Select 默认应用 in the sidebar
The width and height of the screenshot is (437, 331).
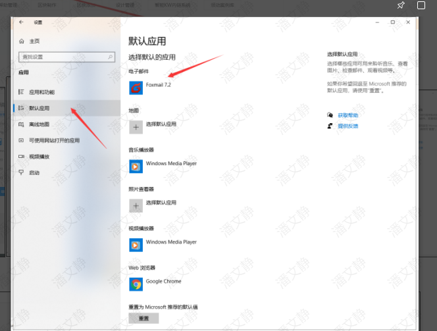[x=39, y=108]
